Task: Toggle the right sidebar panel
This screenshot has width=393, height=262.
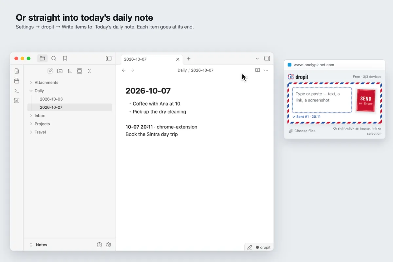Action: coord(267,59)
